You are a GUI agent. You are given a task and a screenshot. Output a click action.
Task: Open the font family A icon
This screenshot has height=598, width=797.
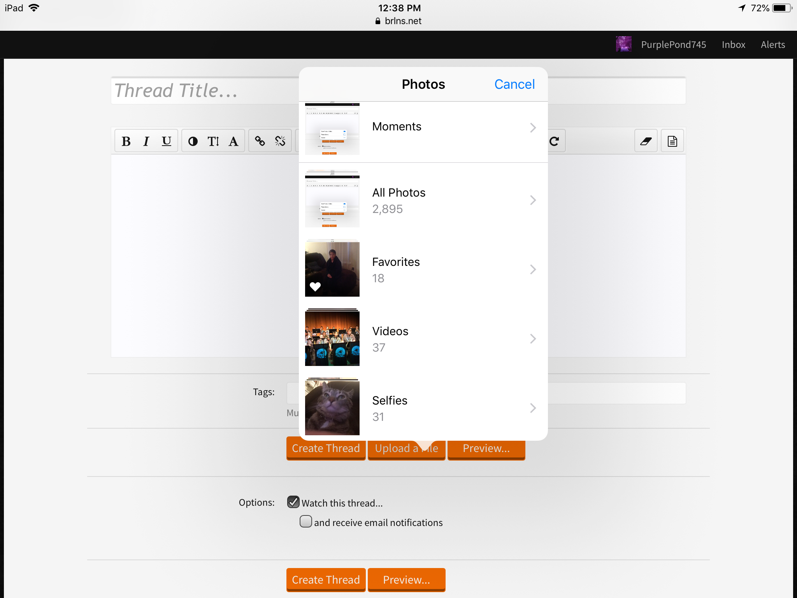tap(233, 141)
